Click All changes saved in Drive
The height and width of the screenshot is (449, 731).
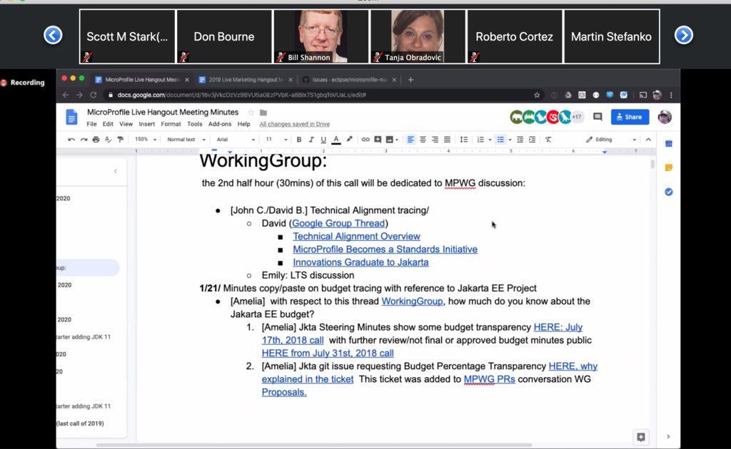[x=294, y=124]
